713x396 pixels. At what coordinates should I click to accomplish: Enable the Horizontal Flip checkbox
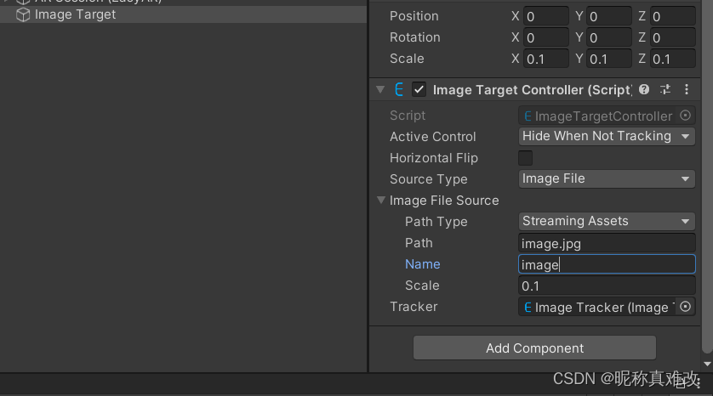pyautogui.click(x=525, y=158)
